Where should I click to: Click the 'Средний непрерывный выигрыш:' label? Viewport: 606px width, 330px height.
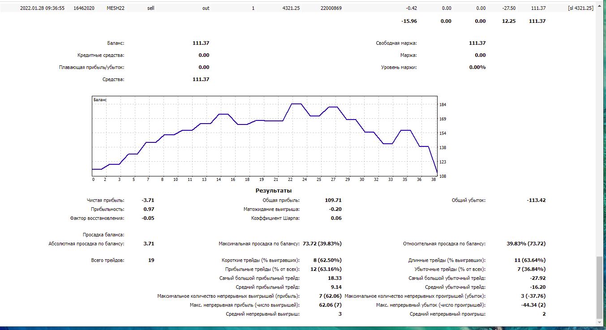[x=263, y=314]
